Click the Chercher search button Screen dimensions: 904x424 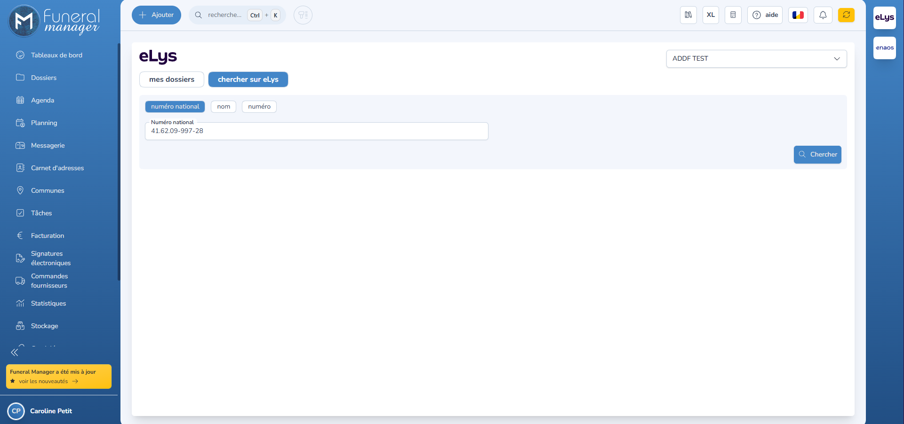[817, 155]
